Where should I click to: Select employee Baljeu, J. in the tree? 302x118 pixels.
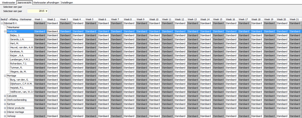(x=15, y=35)
